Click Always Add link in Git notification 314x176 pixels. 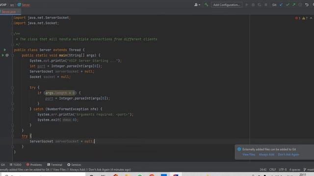266,154
